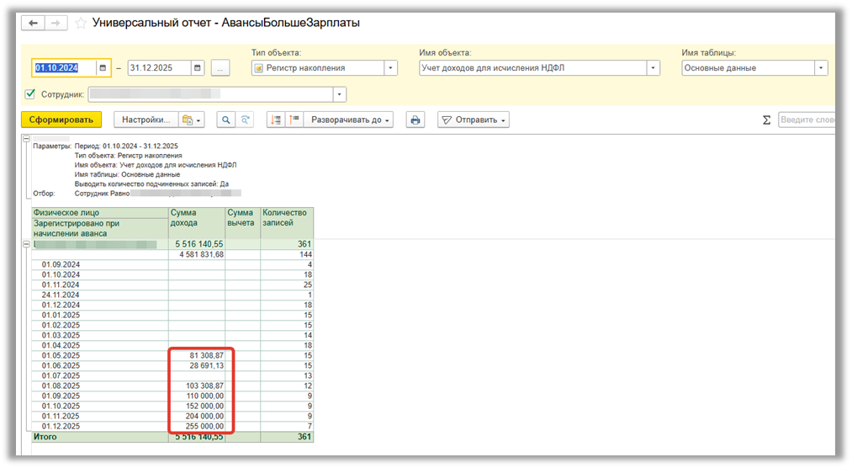The image size is (852, 468).
Task: Click the magnifier Find icon in toolbar
Action: click(x=226, y=120)
